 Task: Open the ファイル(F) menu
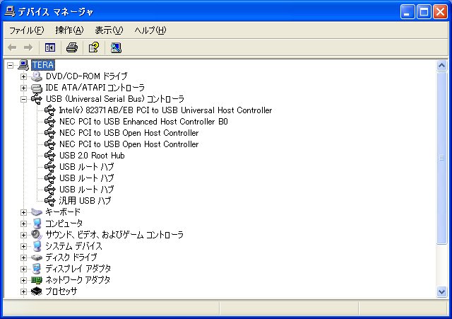27,30
